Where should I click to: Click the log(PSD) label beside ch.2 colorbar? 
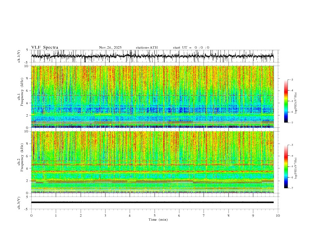[x=296, y=168]
